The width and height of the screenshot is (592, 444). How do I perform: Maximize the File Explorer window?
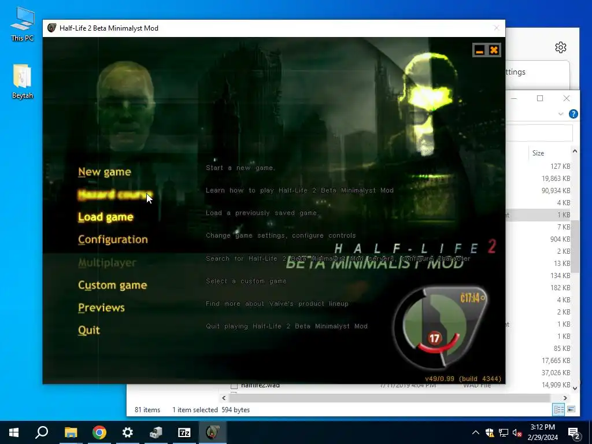(540, 98)
